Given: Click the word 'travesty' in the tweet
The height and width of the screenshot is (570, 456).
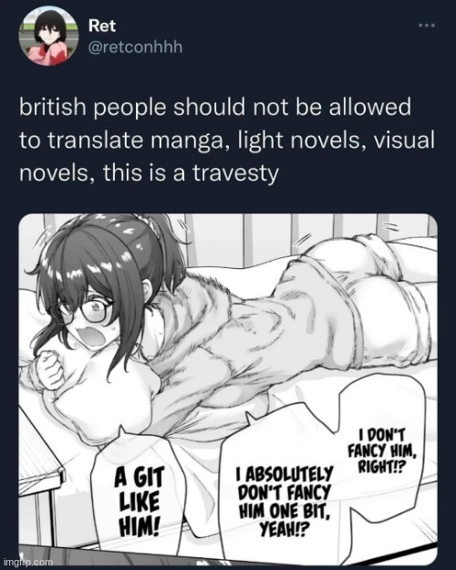Looking at the screenshot, I should [x=235, y=173].
